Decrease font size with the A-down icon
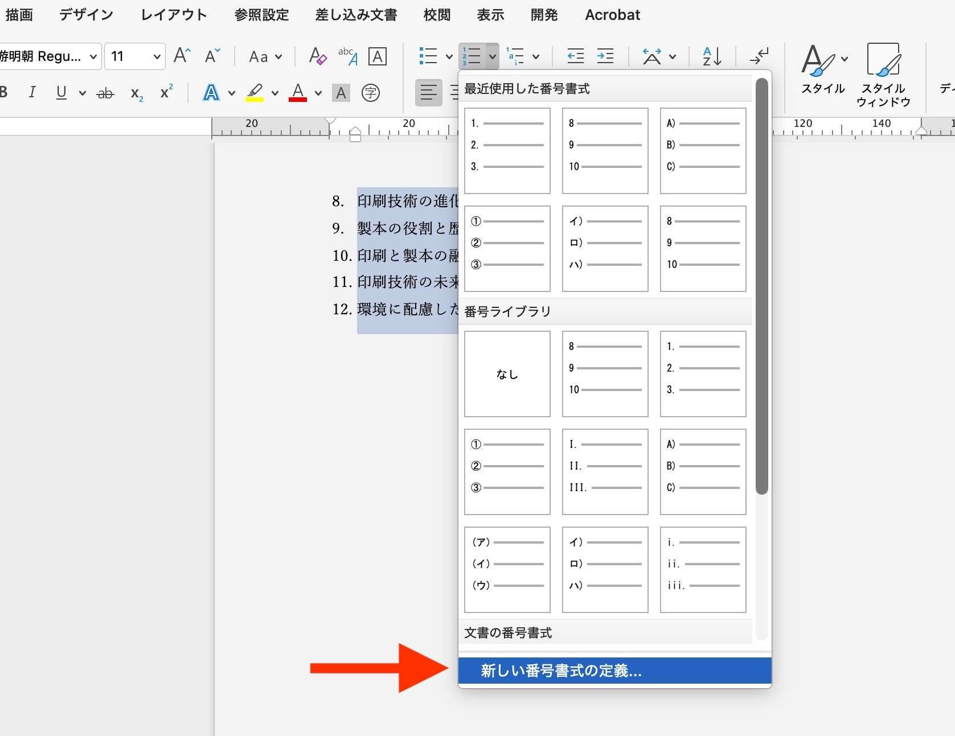This screenshot has width=955, height=736. click(212, 56)
